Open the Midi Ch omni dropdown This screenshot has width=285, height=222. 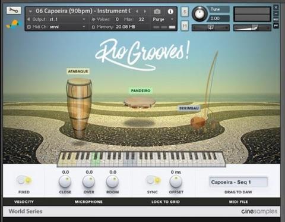[x=56, y=27]
